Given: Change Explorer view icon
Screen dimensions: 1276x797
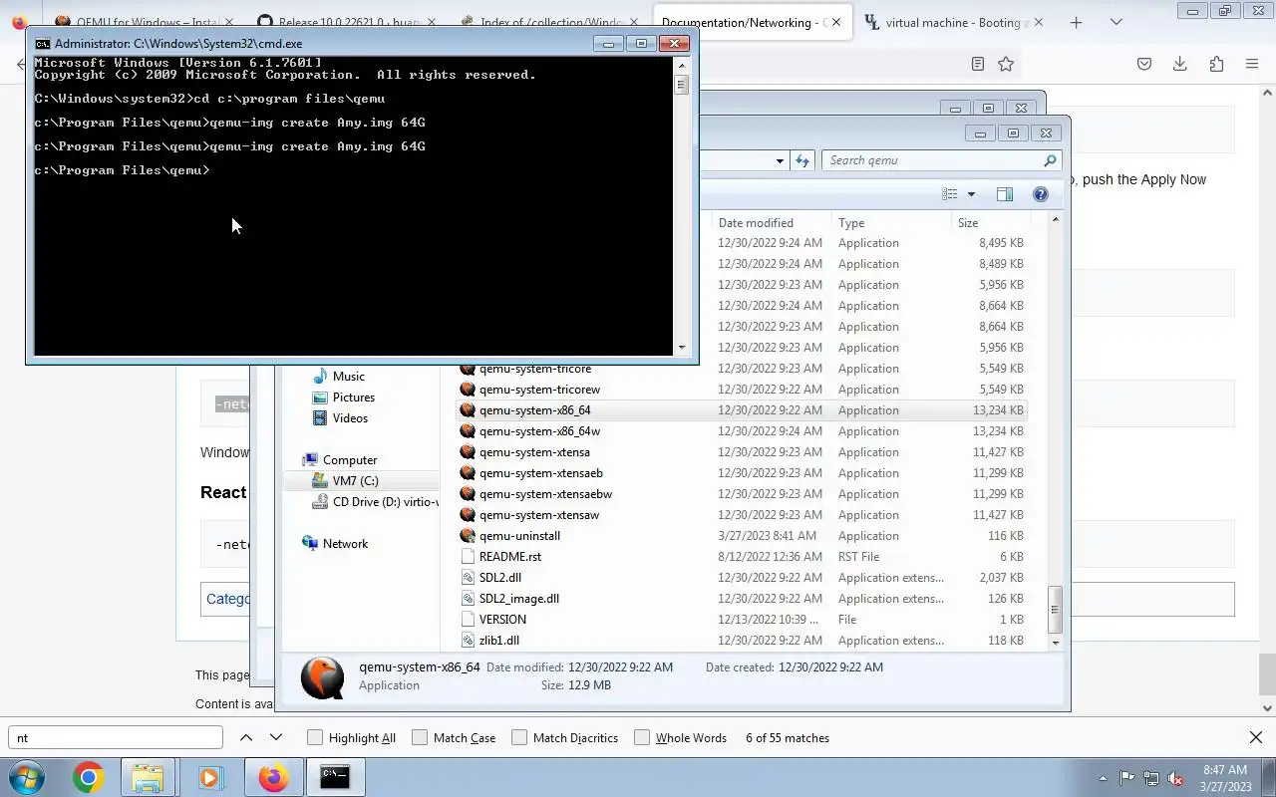Looking at the screenshot, I should pos(950,194).
